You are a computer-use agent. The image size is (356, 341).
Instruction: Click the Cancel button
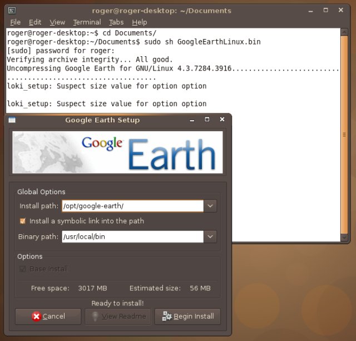pyautogui.click(x=48, y=317)
